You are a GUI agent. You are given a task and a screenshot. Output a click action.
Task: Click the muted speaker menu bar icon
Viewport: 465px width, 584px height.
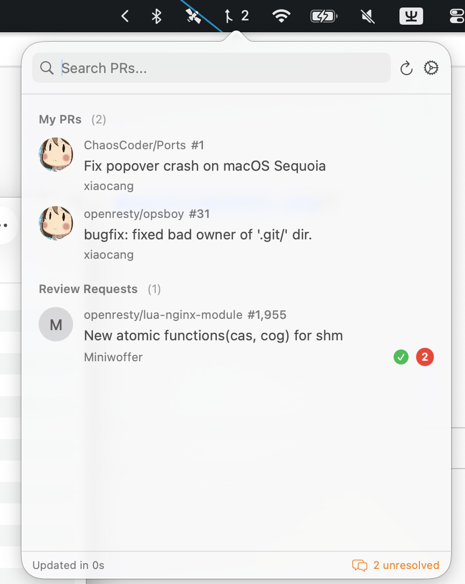368,16
